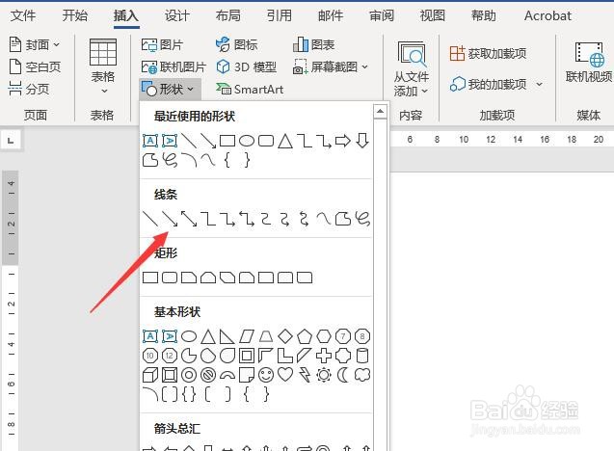This screenshot has width=614, height=451.
Task: Select the moon shape
Action: pos(343,375)
